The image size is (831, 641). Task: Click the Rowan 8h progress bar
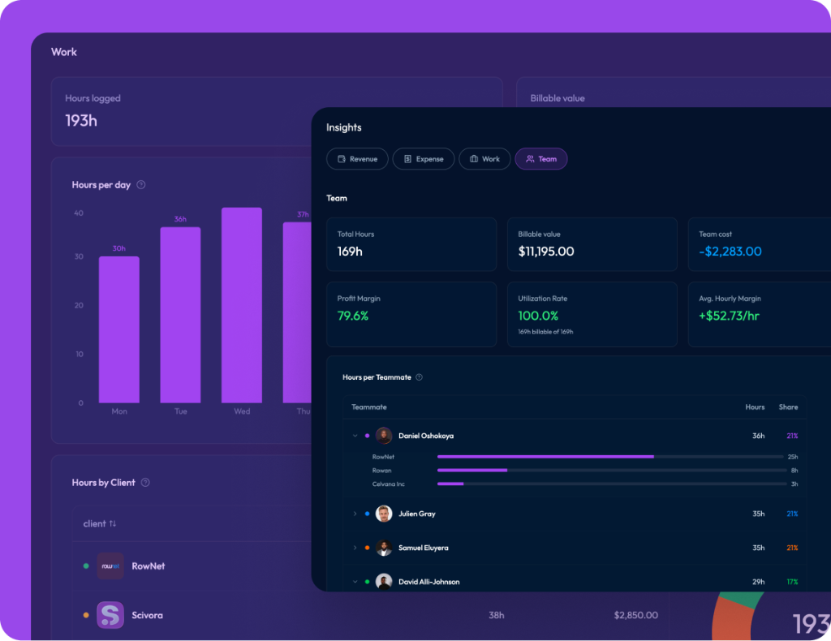(612, 471)
